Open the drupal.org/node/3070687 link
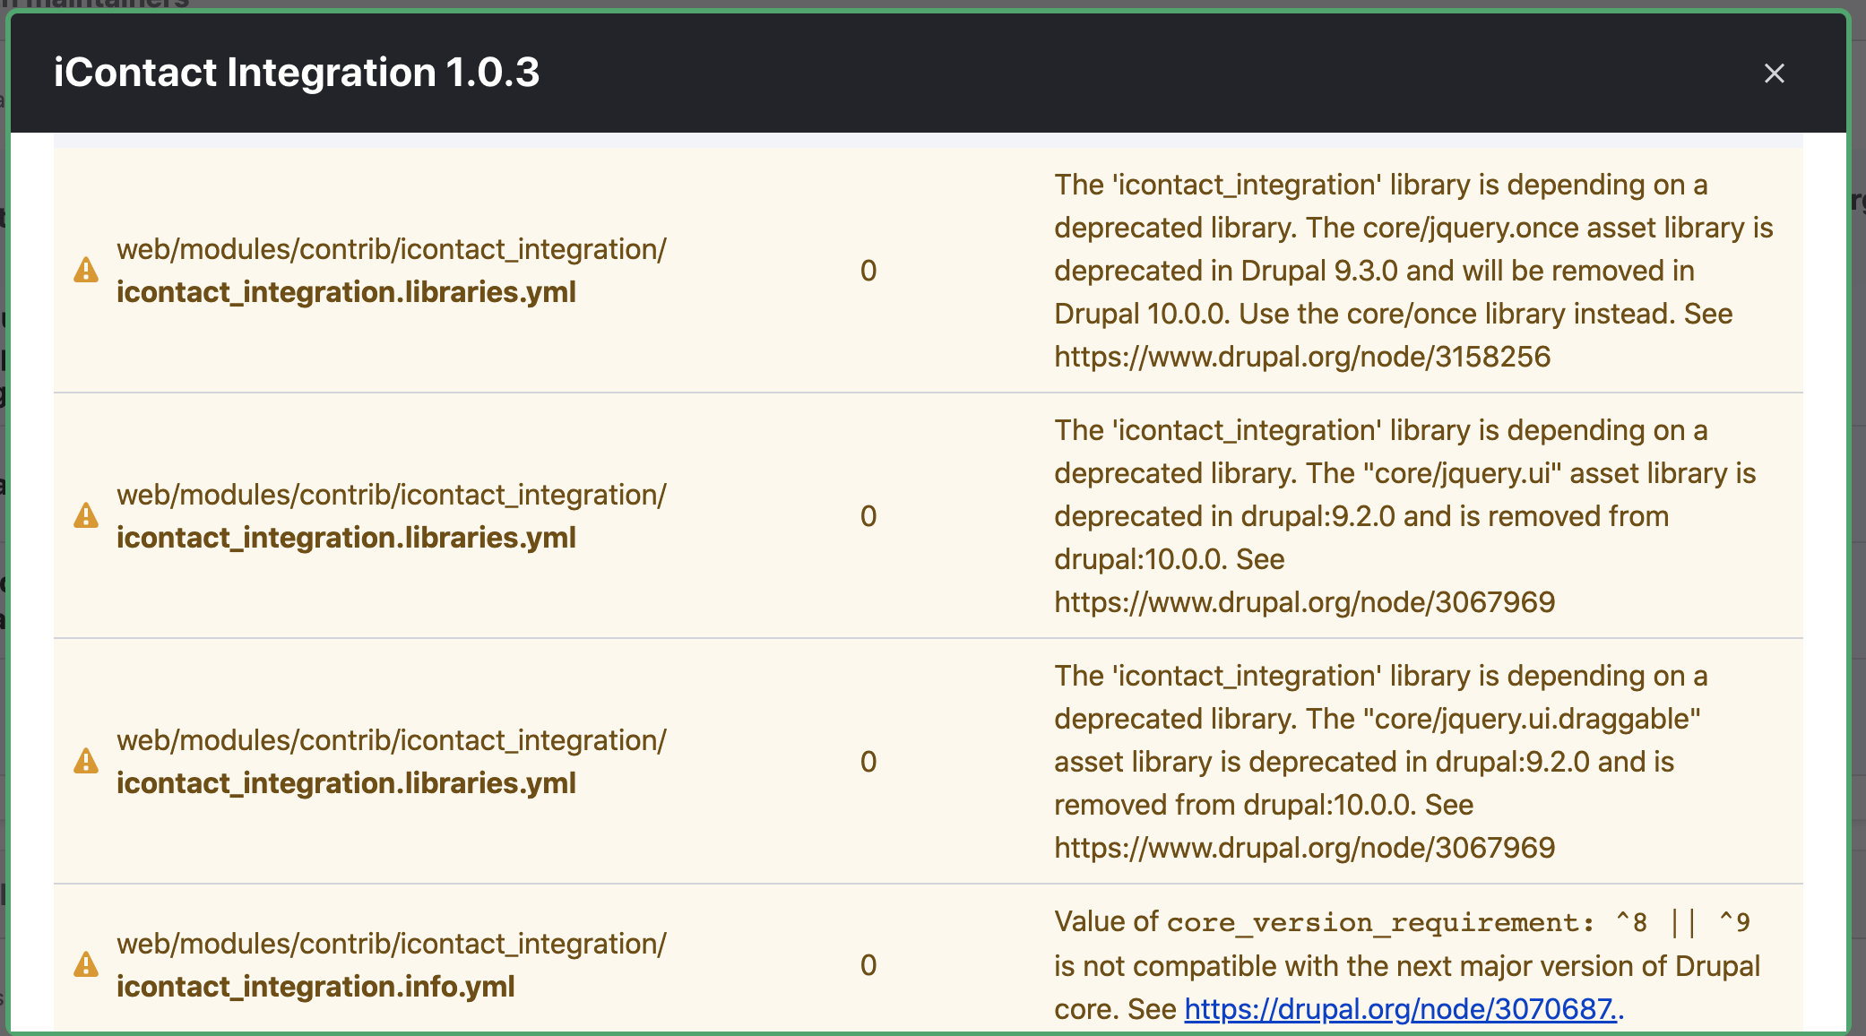 (x=1401, y=1009)
